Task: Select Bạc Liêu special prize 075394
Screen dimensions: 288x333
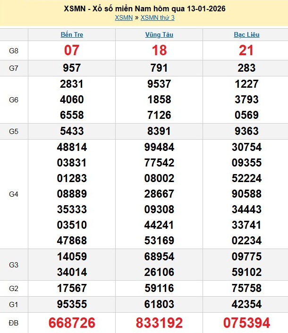Action: pyautogui.click(x=246, y=323)
